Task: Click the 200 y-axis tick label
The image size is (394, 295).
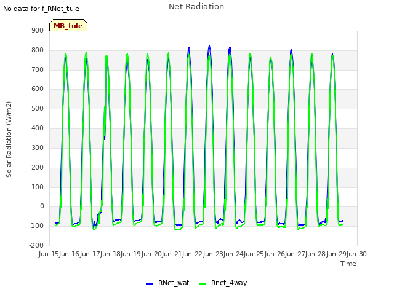Action: [38, 167]
